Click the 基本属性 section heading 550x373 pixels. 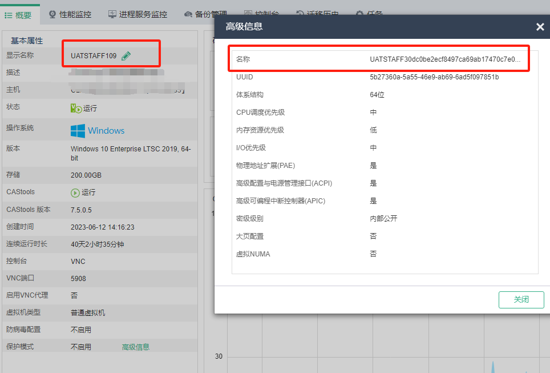[27, 41]
